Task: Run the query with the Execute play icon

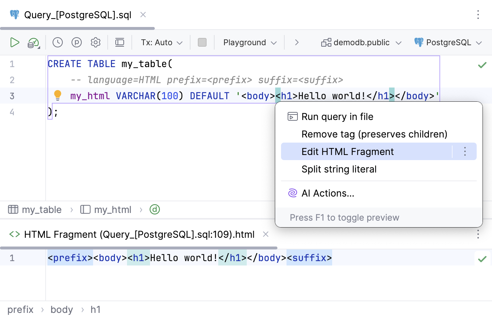Action: (x=15, y=42)
